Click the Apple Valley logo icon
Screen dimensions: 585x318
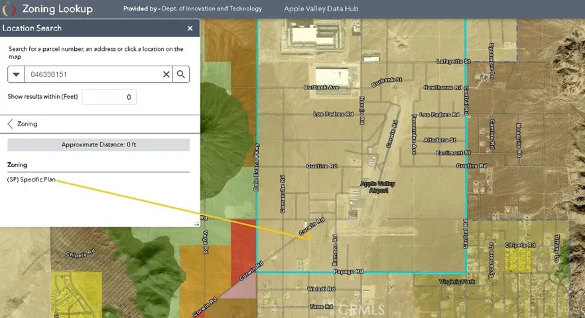[9, 9]
